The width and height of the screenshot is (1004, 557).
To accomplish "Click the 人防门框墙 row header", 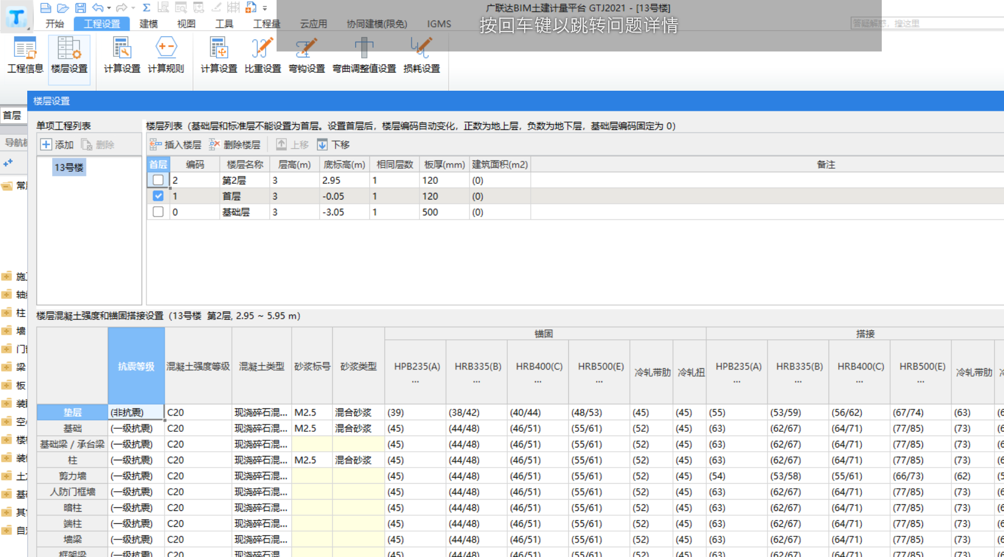I will (73, 492).
